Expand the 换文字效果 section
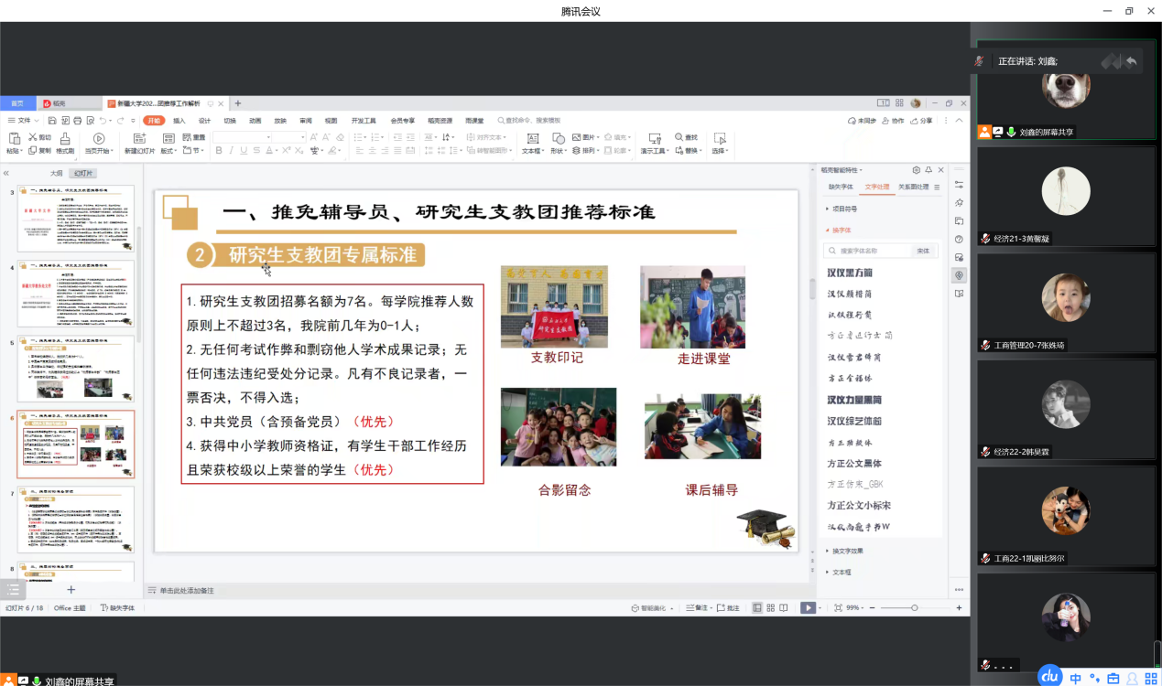This screenshot has height=686, width=1162. [846, 551]
